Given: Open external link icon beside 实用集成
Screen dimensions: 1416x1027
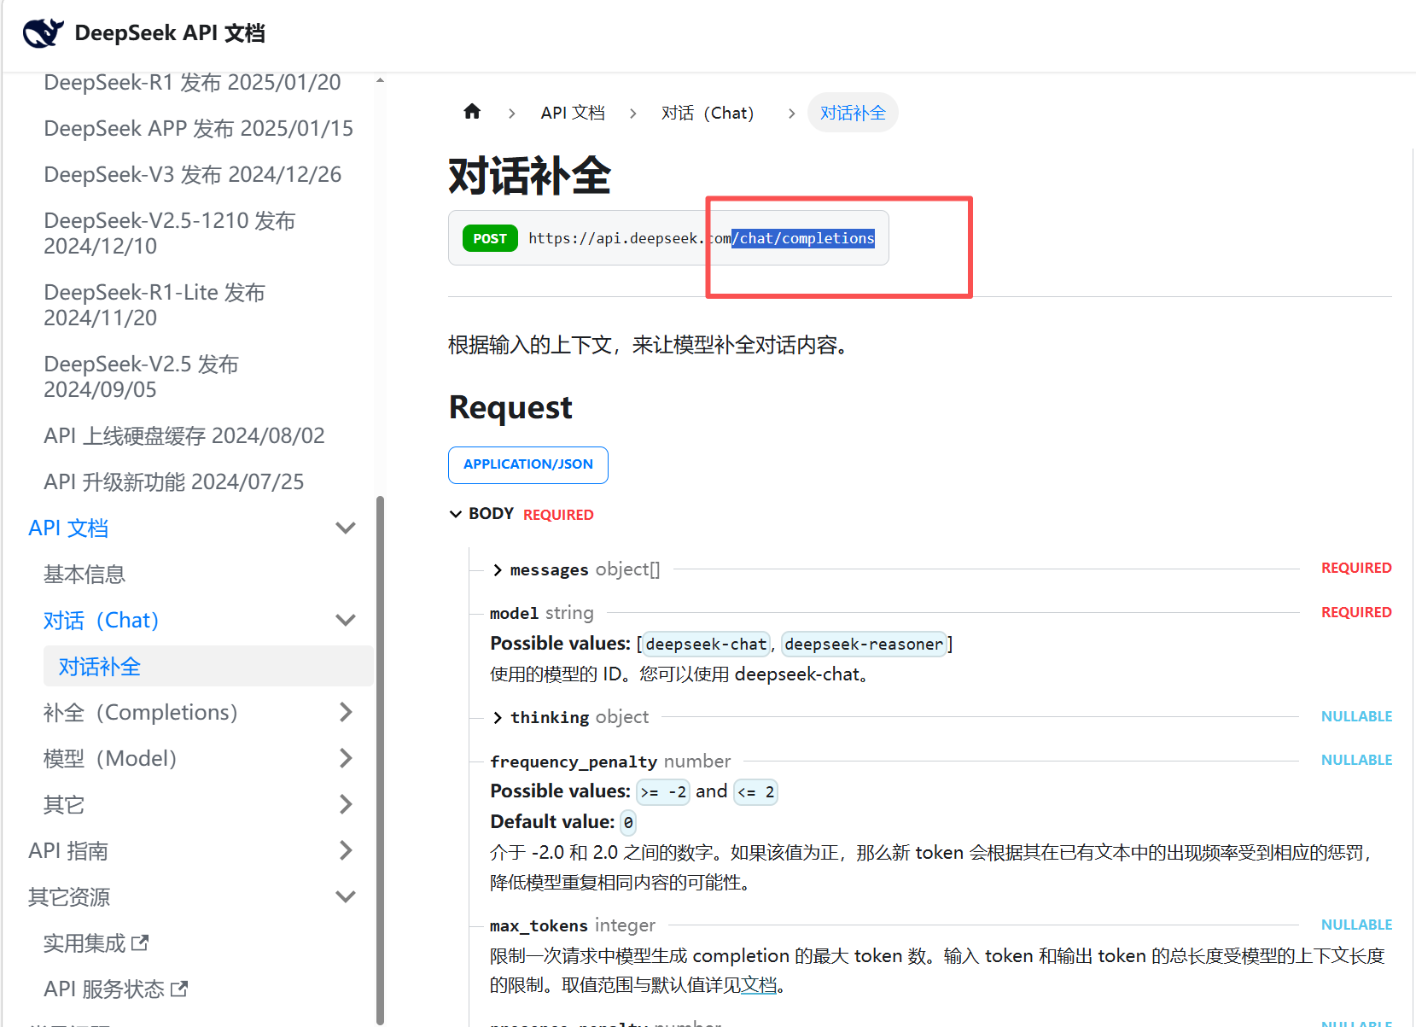Looking at the screenshot, I should tap(140, 943).
